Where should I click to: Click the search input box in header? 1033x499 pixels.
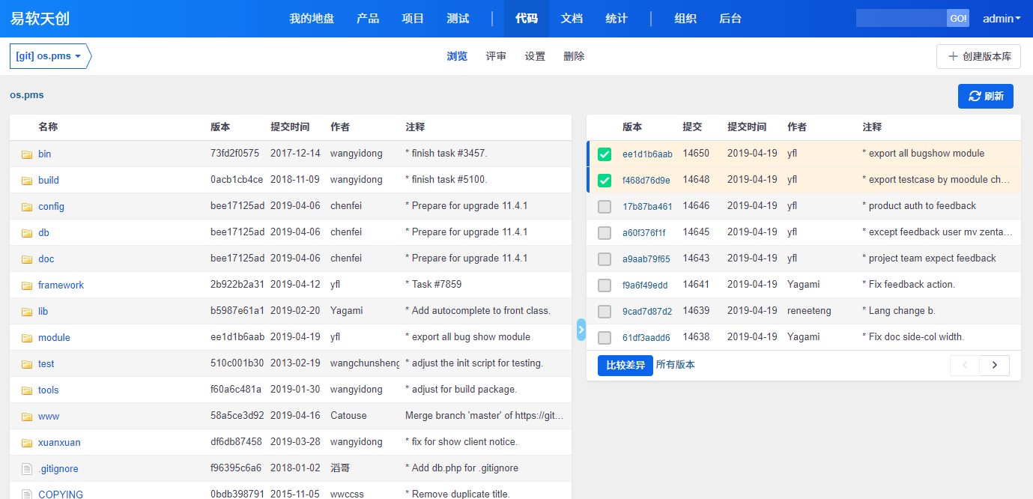[901, 19]
